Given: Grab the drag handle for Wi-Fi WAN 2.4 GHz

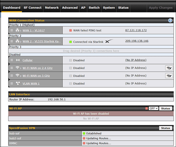Looking at the screenshot, I should coord(12,68).
